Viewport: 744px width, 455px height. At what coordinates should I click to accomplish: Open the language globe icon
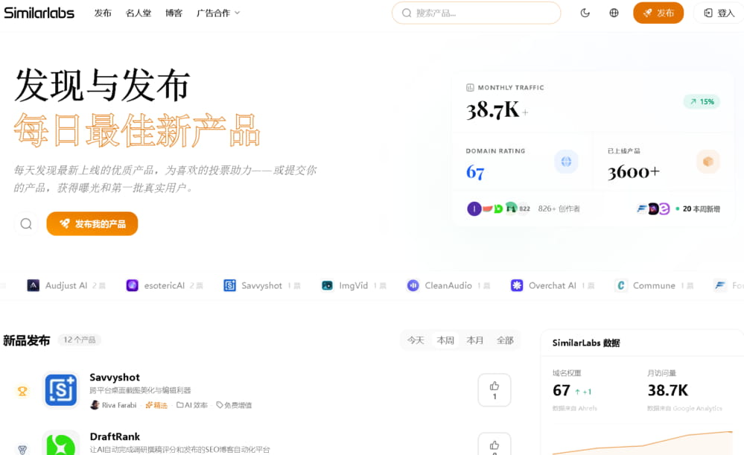[x=614, y=13]
